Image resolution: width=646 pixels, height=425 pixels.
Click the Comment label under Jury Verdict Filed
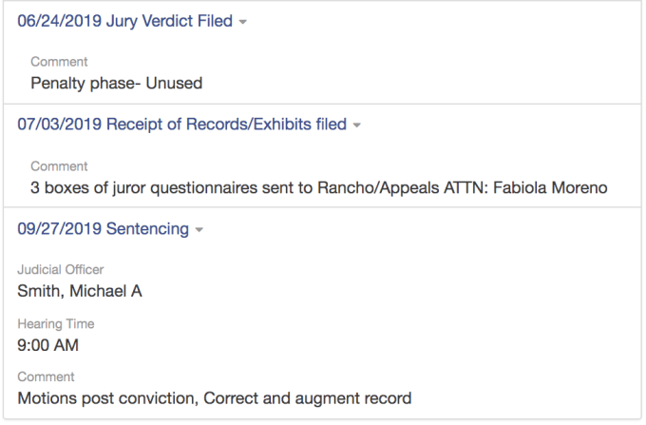[x=59, y=62]
